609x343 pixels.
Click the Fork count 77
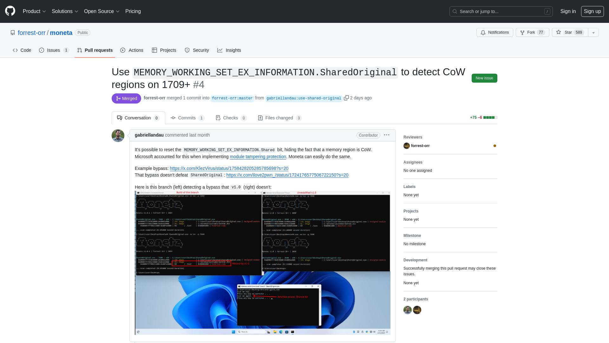541,32
